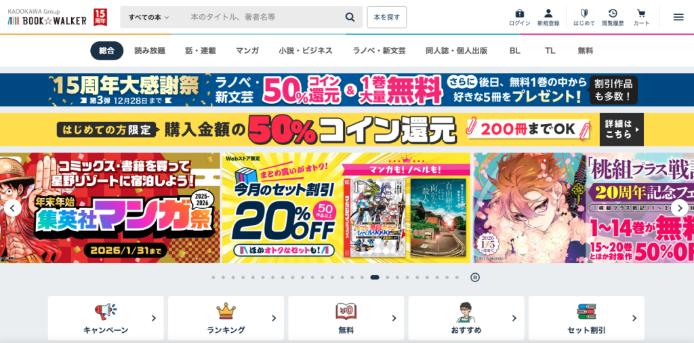
Task: Click the search magnifier icon
Action: point(350,17)
